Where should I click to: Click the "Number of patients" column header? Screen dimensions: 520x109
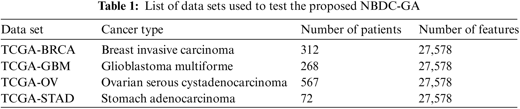pos(351,30)
